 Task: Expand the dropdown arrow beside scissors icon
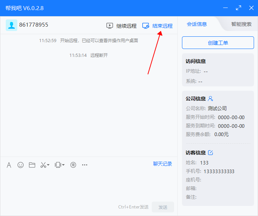point(48,165)
